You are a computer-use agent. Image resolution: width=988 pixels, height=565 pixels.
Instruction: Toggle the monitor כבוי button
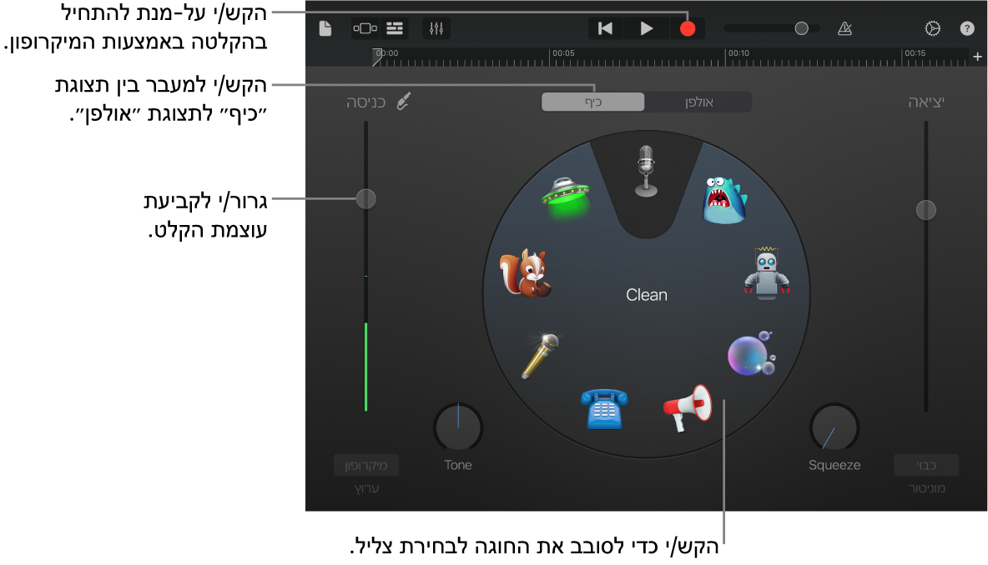pyautogui.click(x=926, y=465)
